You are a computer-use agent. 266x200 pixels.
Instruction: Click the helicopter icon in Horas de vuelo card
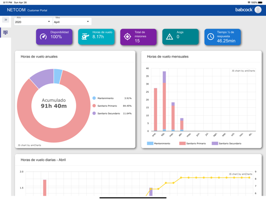pos(85,37)
